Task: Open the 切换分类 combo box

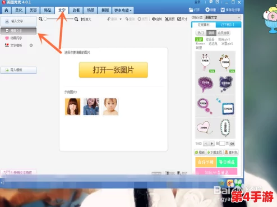Action: [222, 17]
